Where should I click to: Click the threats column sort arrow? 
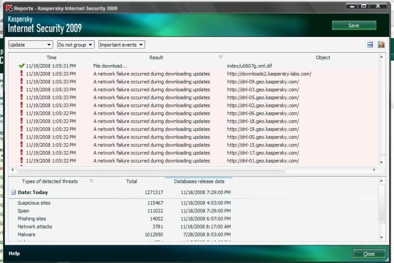coord(92,181)
